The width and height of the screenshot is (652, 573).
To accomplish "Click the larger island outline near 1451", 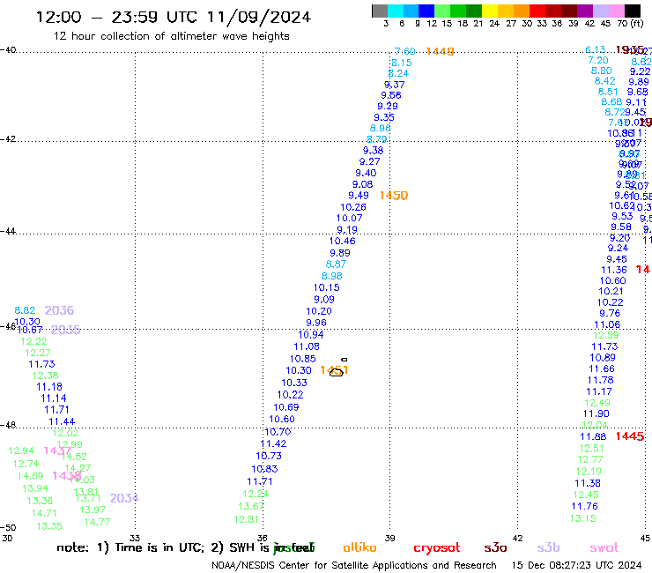I will (336, 372).
